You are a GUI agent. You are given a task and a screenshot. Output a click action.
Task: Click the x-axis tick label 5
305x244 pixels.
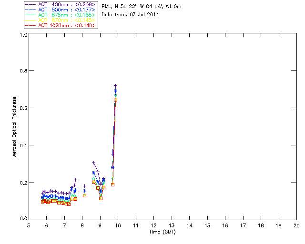(29, 225)
